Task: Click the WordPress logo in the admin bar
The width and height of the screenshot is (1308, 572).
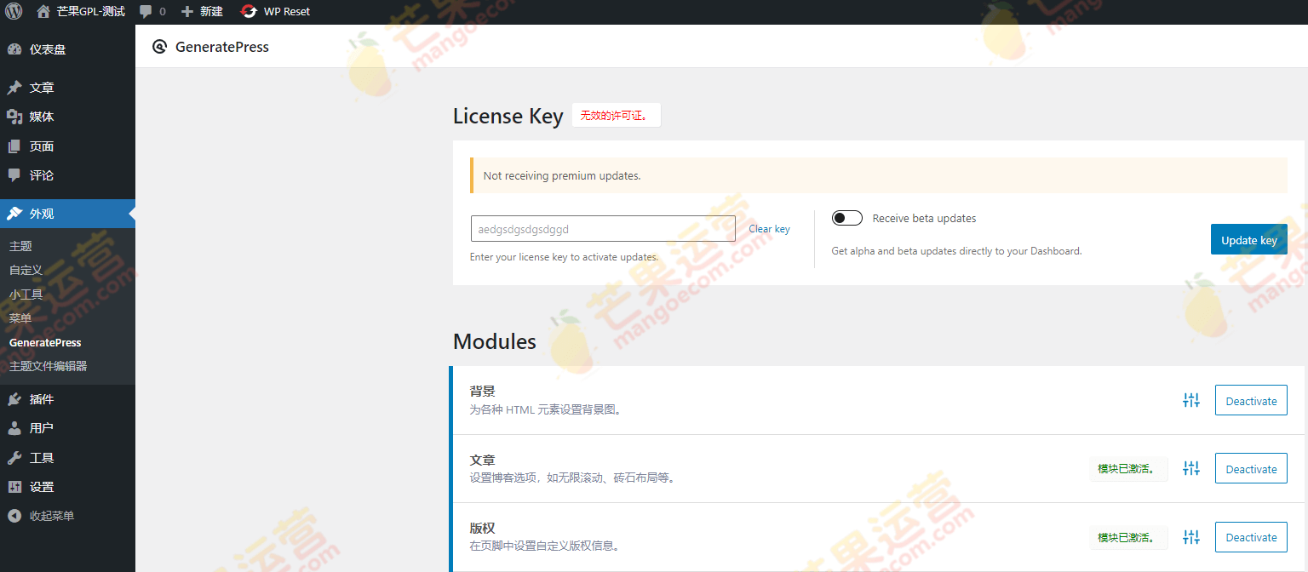Action: click(12, 11)
